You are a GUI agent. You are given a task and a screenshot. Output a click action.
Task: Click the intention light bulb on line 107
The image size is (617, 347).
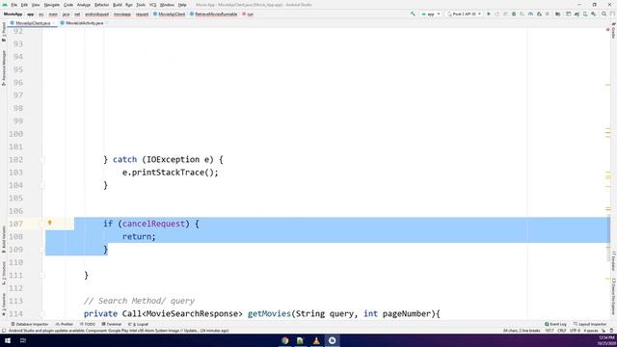[49, 223]
